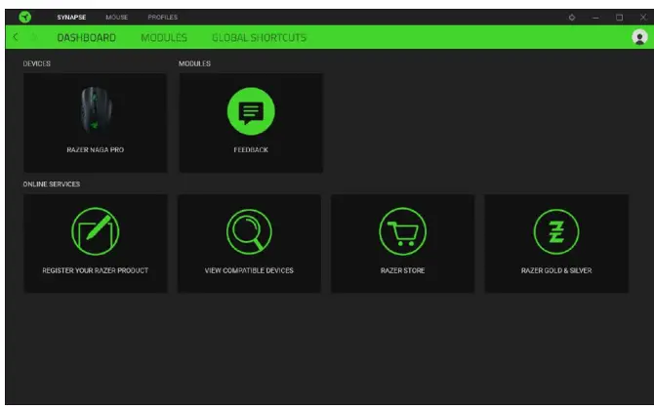Screen dimensions: 654x409
Task: Select the View Compatible Devices label
Action: [249, 270]
